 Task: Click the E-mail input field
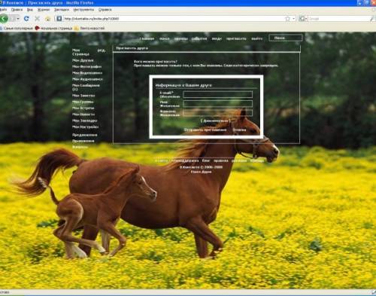pos(217,94)
